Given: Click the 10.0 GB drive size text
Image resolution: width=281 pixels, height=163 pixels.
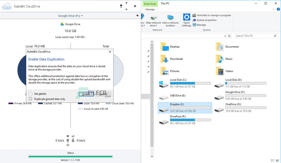Looking at the screenshot, I should (x=71, y=31).
